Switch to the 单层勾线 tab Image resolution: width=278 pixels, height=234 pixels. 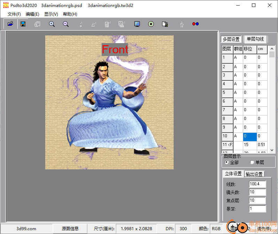[255, 39]
